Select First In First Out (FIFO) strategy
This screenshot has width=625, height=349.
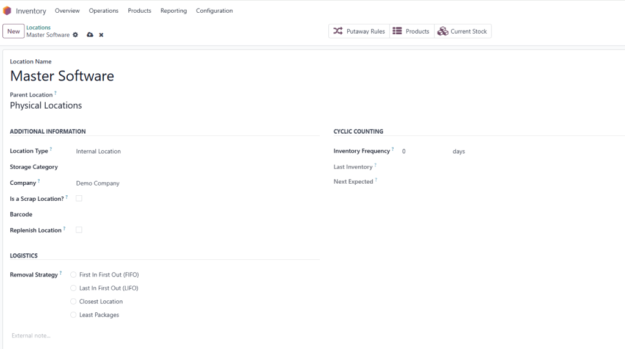[x=74, y=275]
